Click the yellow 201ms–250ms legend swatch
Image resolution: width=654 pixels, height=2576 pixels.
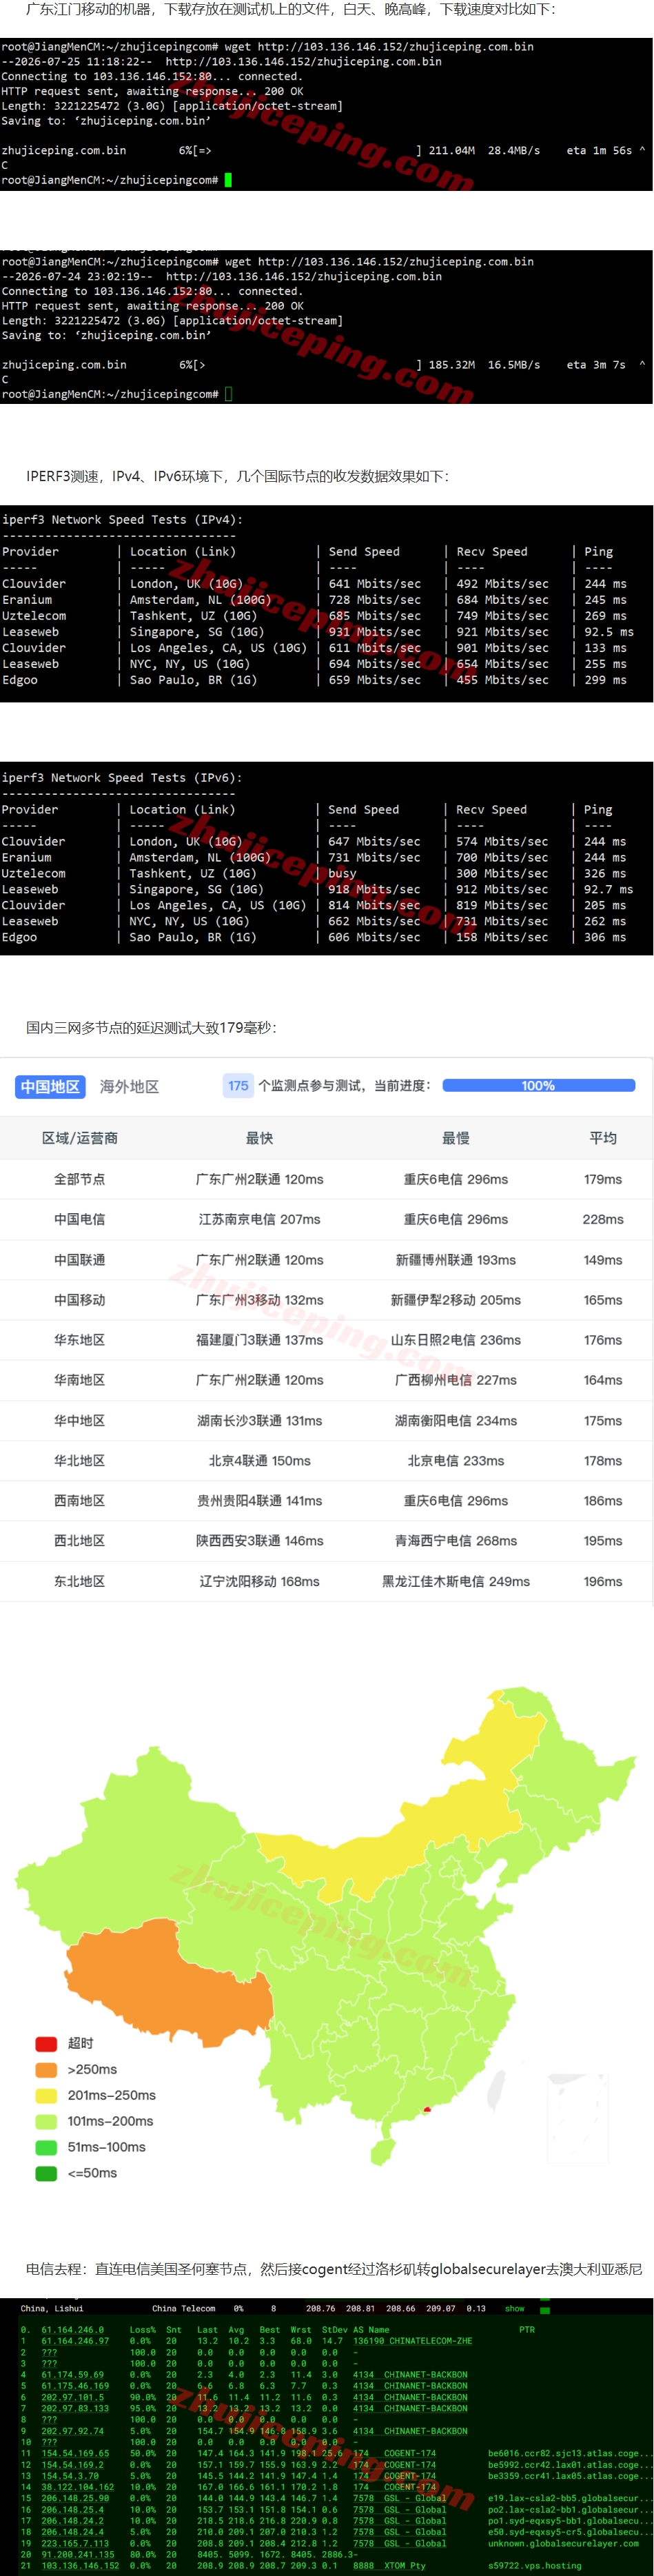pos(46,2095)
